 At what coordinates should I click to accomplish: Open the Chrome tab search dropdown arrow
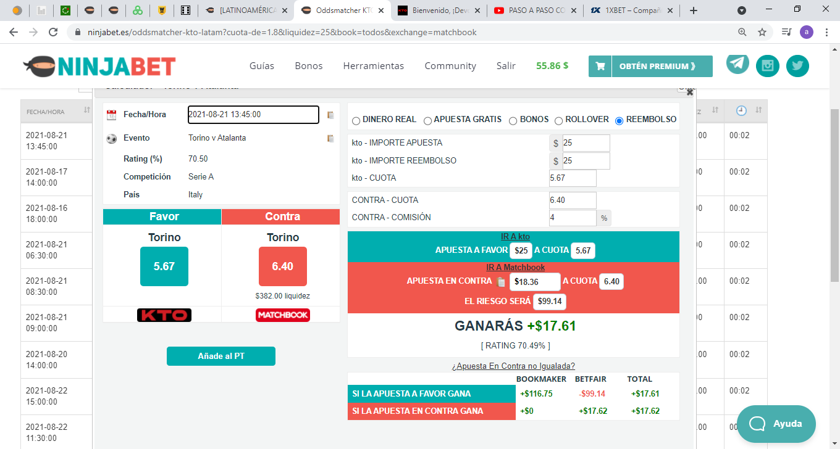click(742, 10)
